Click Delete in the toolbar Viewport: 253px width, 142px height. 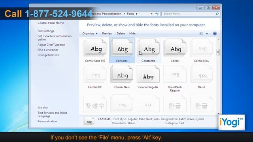click(121, 34)
